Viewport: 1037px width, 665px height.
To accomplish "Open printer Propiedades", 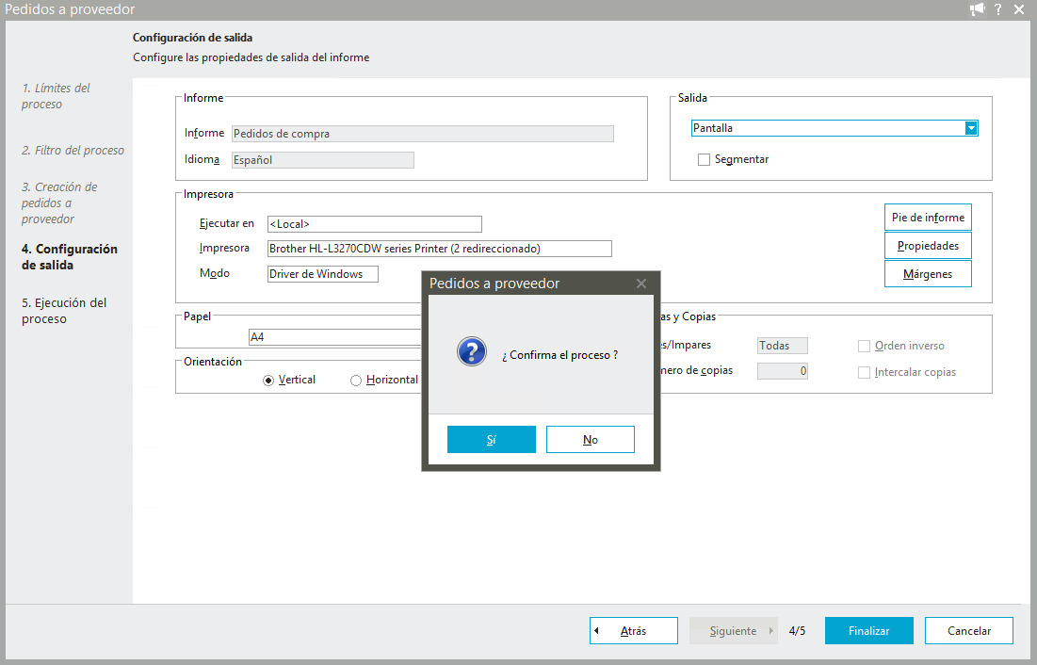I will click(x=928, y=246).
